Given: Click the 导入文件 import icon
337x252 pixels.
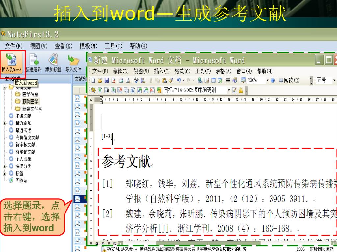Looking at the screenshot, I should (73, 60).
